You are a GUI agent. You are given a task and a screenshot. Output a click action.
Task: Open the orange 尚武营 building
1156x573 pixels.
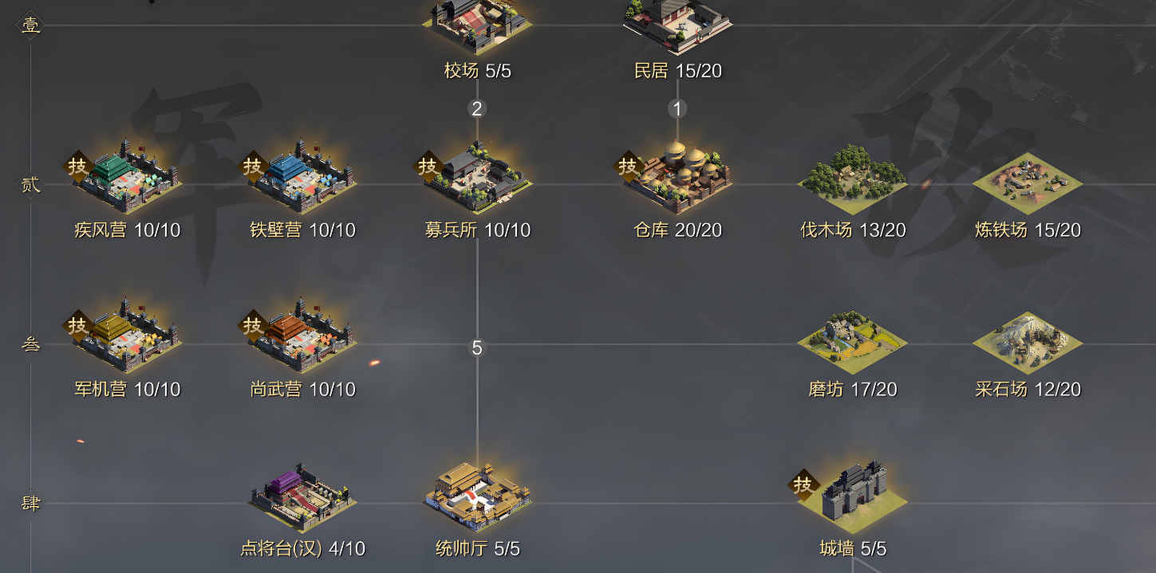303,339
